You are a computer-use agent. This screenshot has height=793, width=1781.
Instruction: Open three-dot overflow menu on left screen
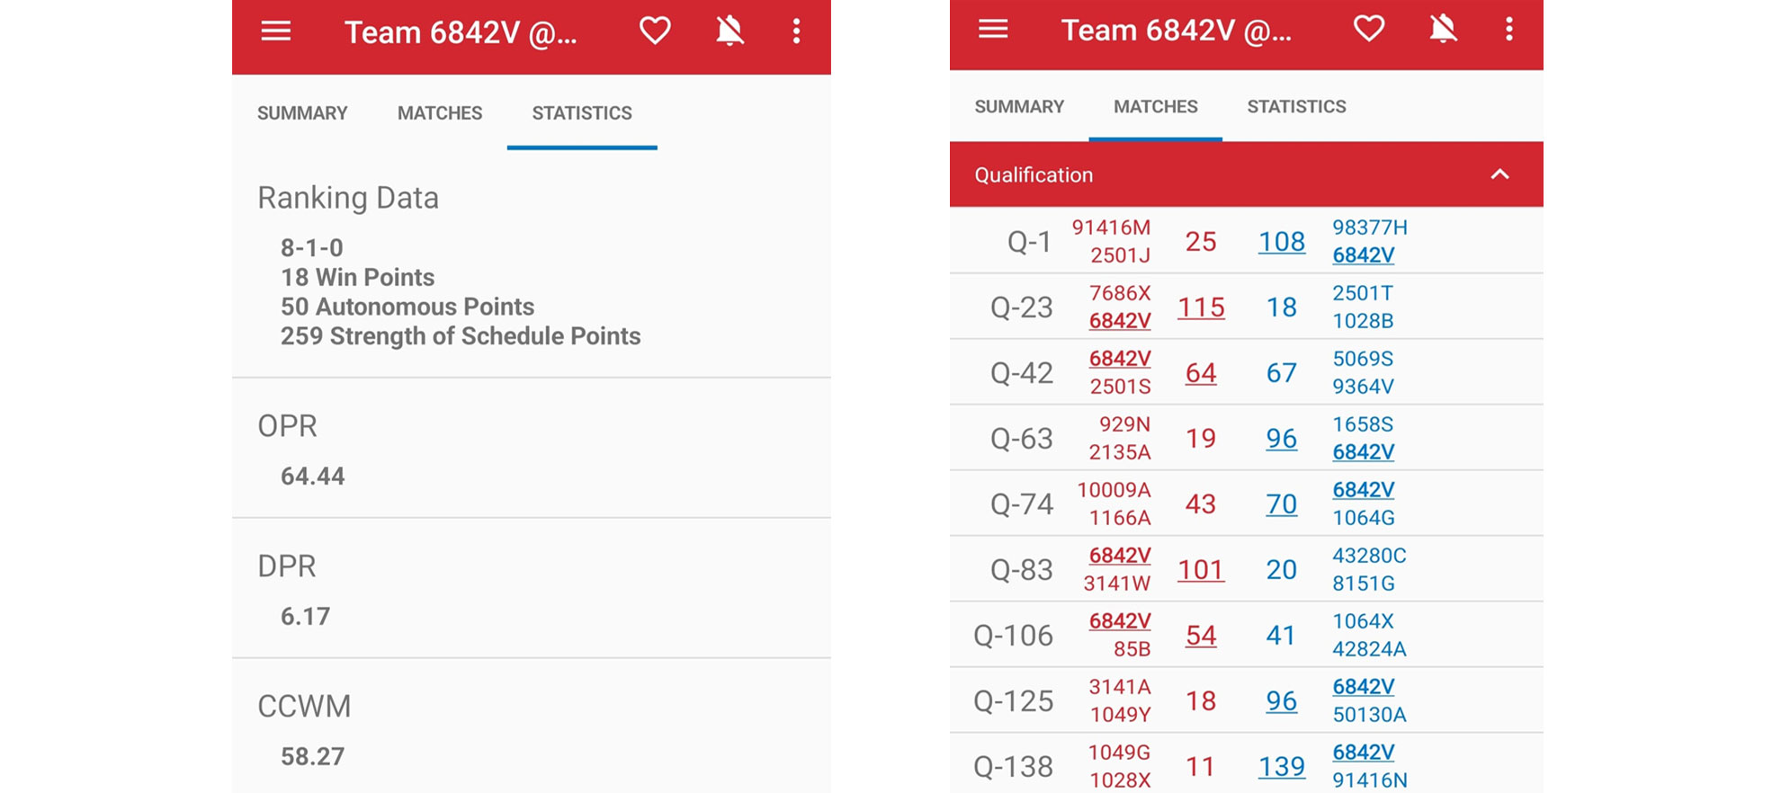coord(796,31)
